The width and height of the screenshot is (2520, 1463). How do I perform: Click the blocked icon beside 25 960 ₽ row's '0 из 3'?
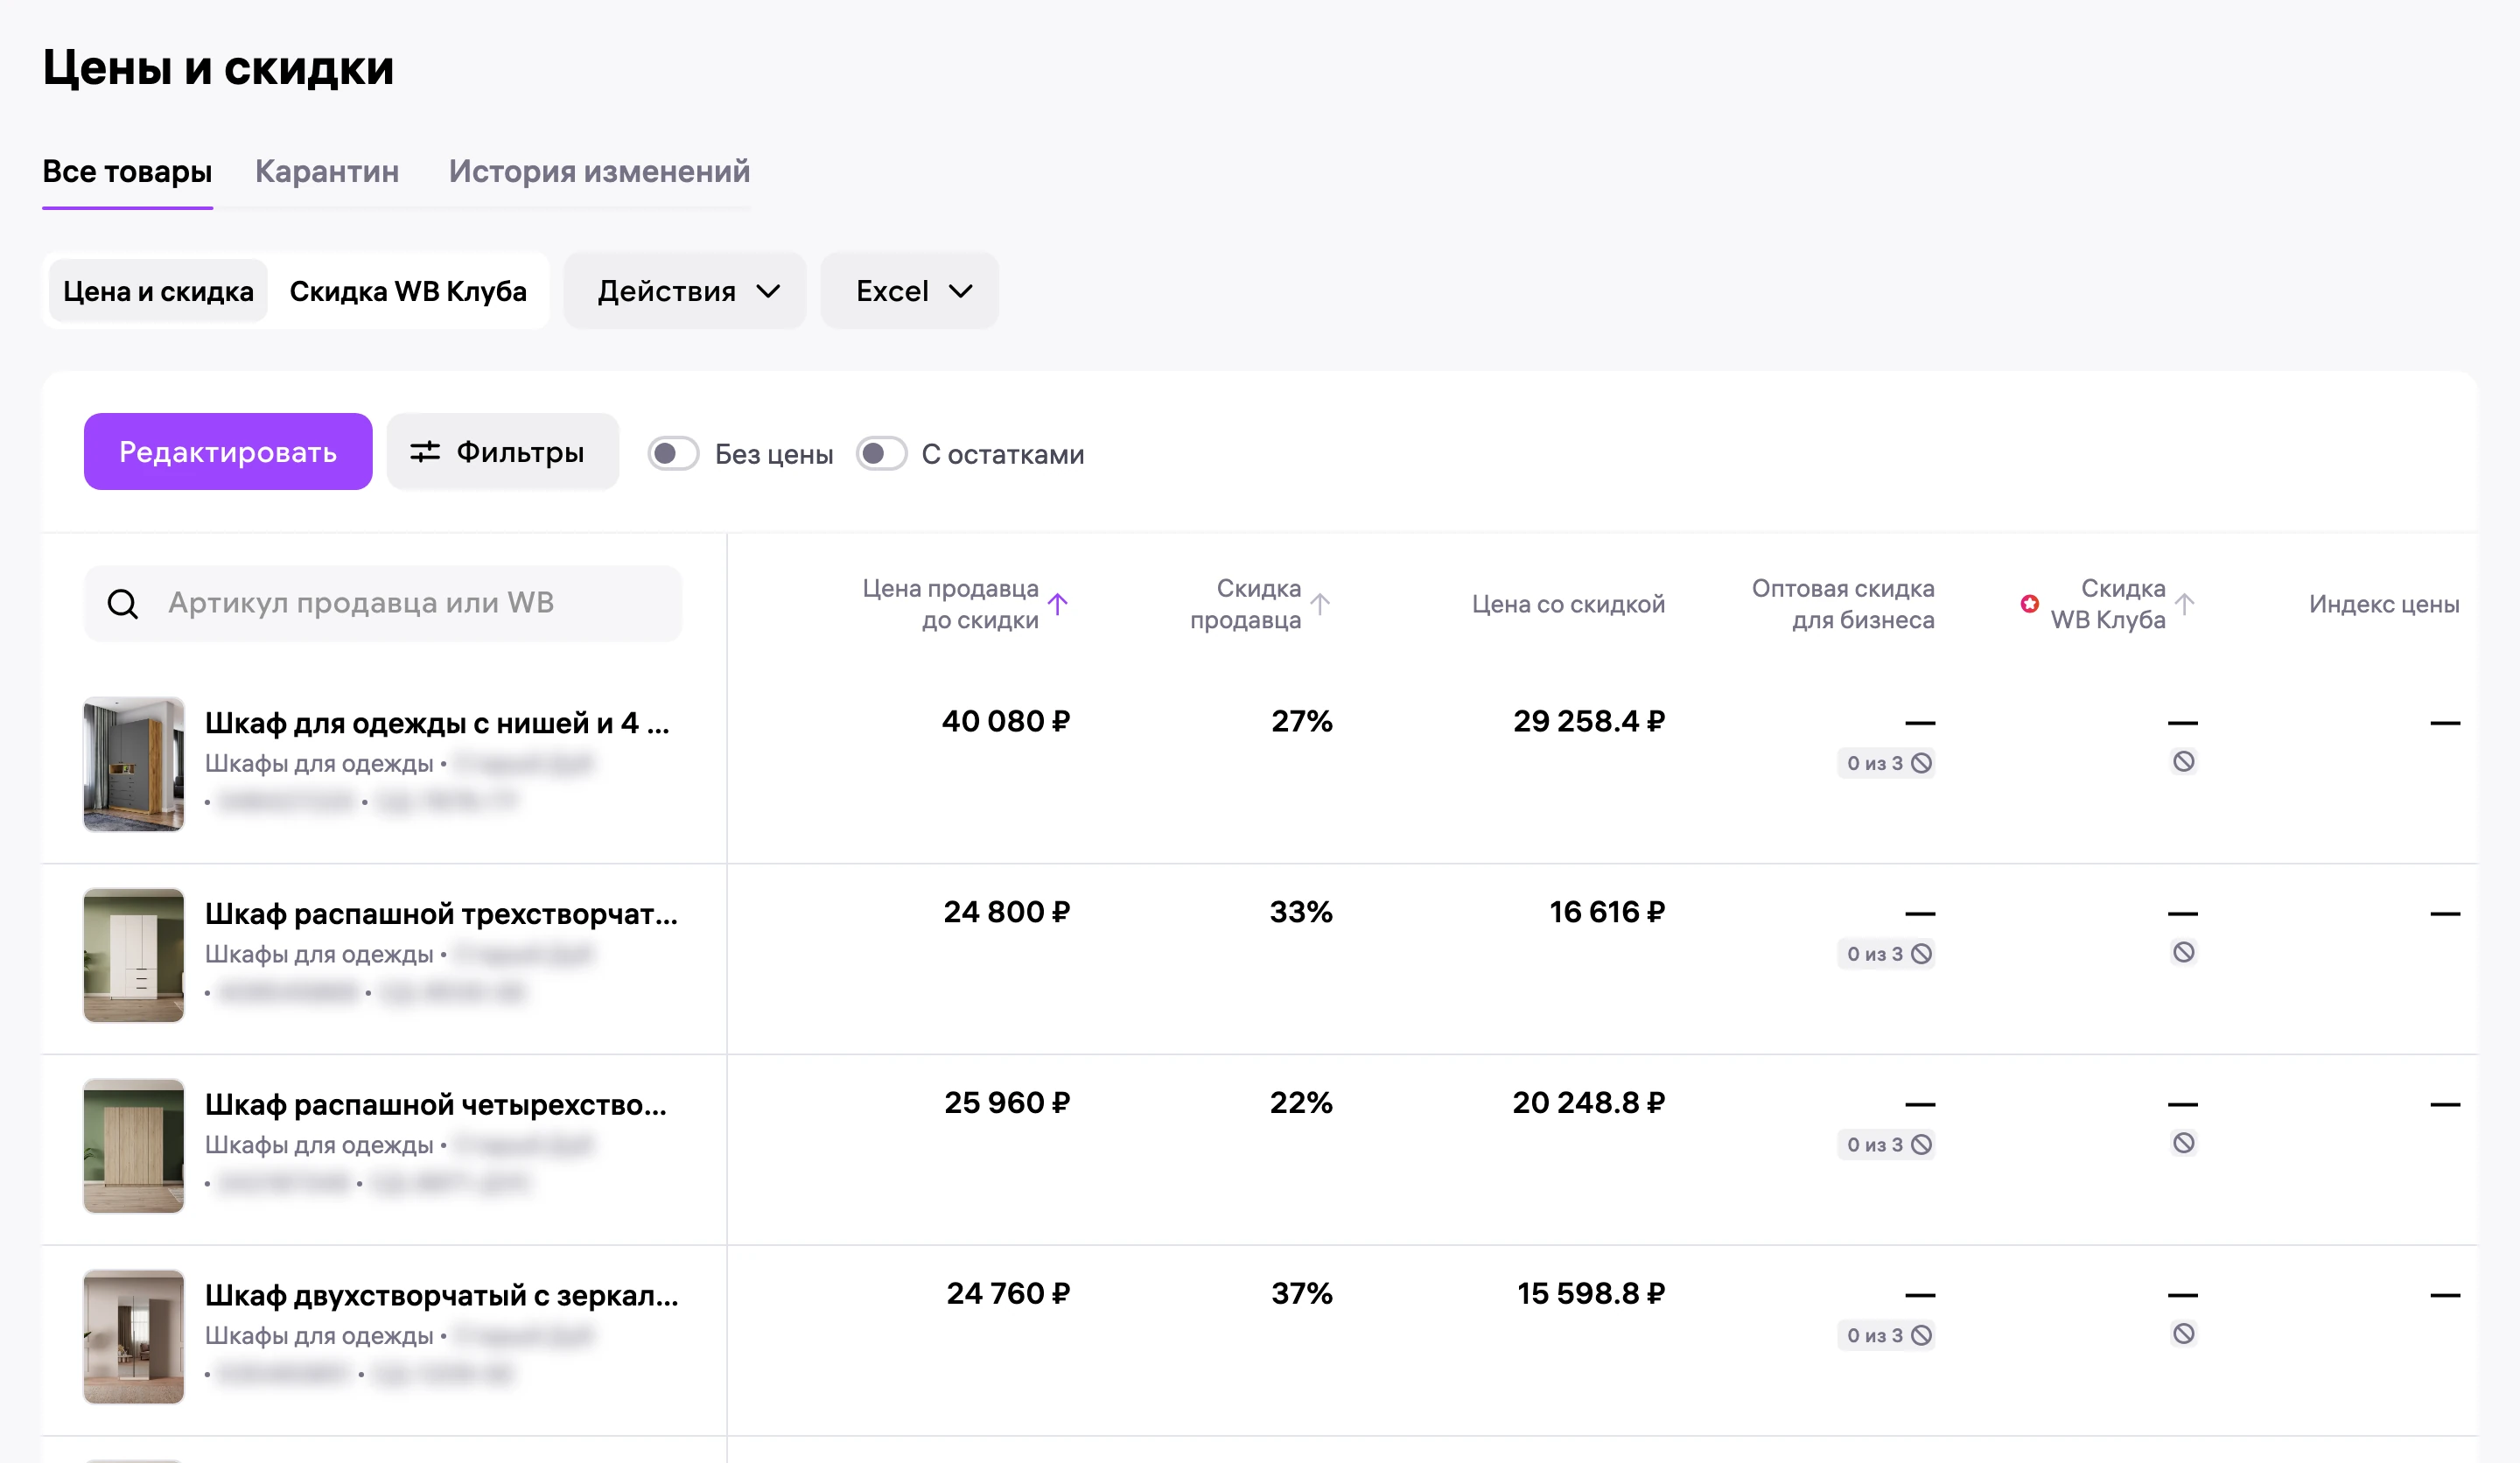(x=1921, y=1145)
